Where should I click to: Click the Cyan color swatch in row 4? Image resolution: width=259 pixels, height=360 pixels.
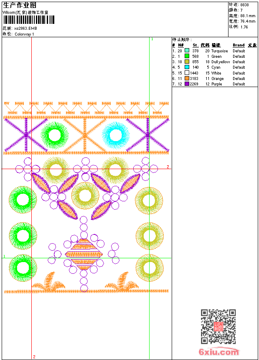point(187,67)
